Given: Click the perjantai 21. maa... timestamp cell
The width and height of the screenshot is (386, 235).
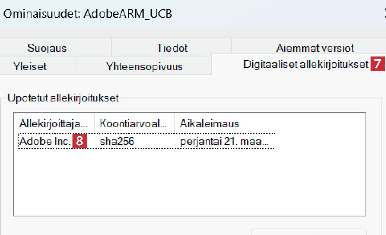Looking at the screenshot, I should [224, 141].
